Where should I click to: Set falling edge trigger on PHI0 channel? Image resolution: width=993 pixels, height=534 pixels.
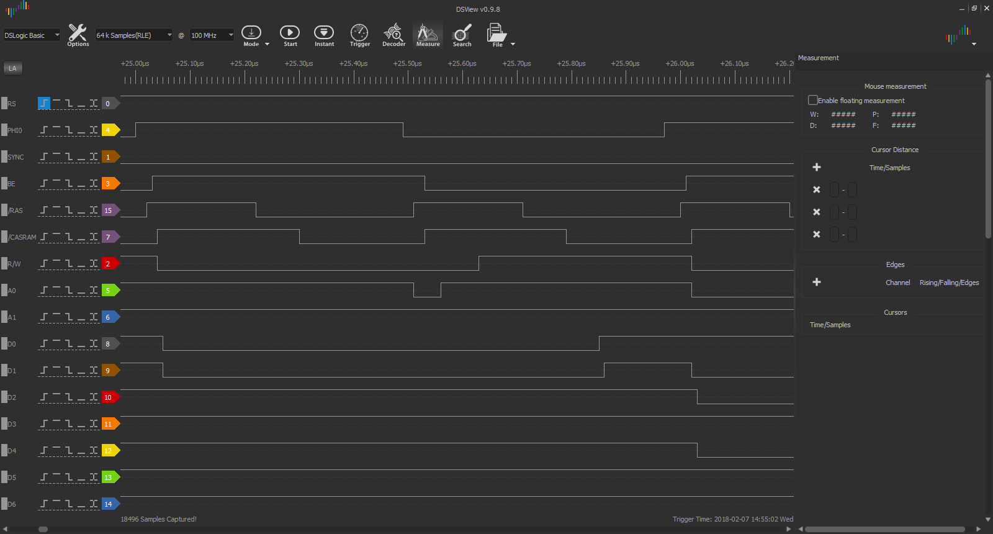pos(69,130)
